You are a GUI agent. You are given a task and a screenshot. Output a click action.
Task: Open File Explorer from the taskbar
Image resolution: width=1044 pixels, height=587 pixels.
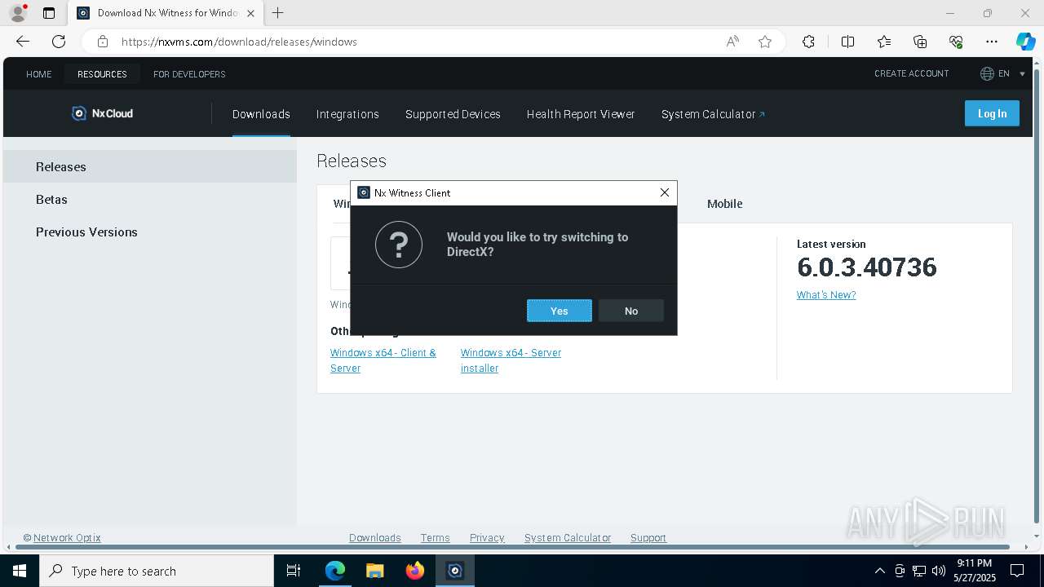pos(374,571)
